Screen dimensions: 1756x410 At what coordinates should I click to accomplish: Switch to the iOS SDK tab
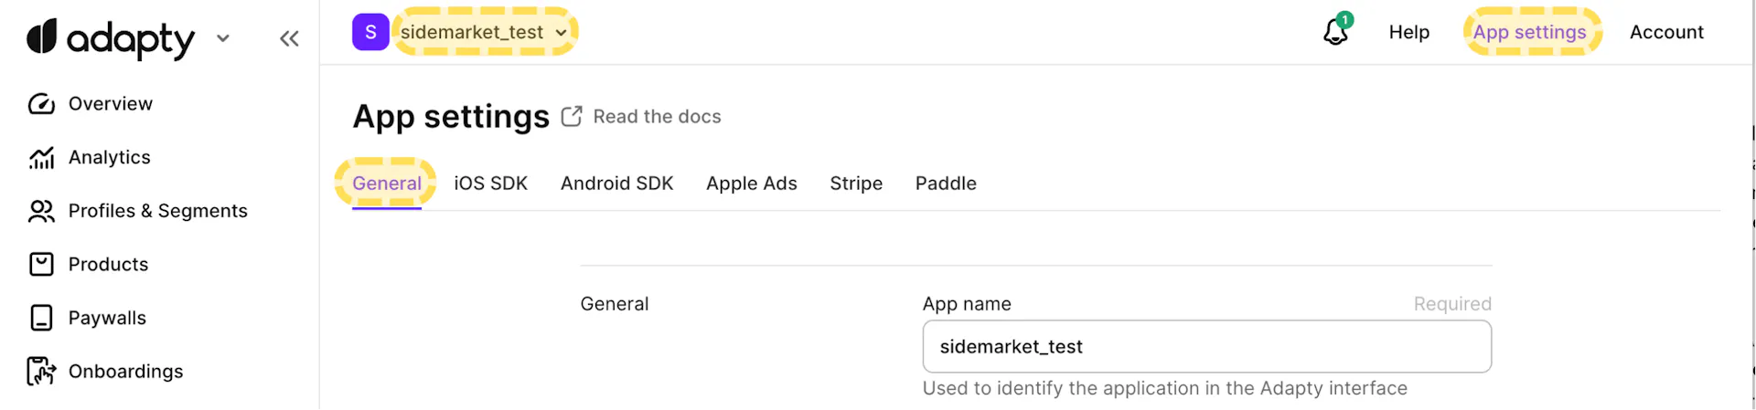pos(490,184)
